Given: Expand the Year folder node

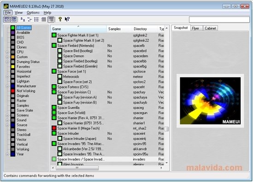Looking at the screenshot, I should coord(7,154).
